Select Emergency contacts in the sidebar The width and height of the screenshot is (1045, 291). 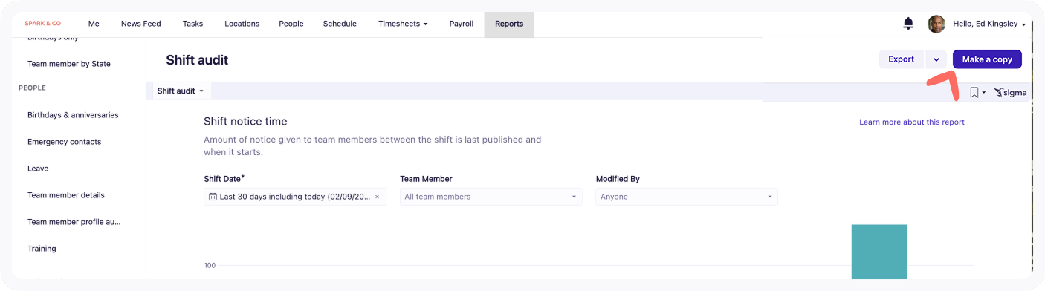click(64, 142)
